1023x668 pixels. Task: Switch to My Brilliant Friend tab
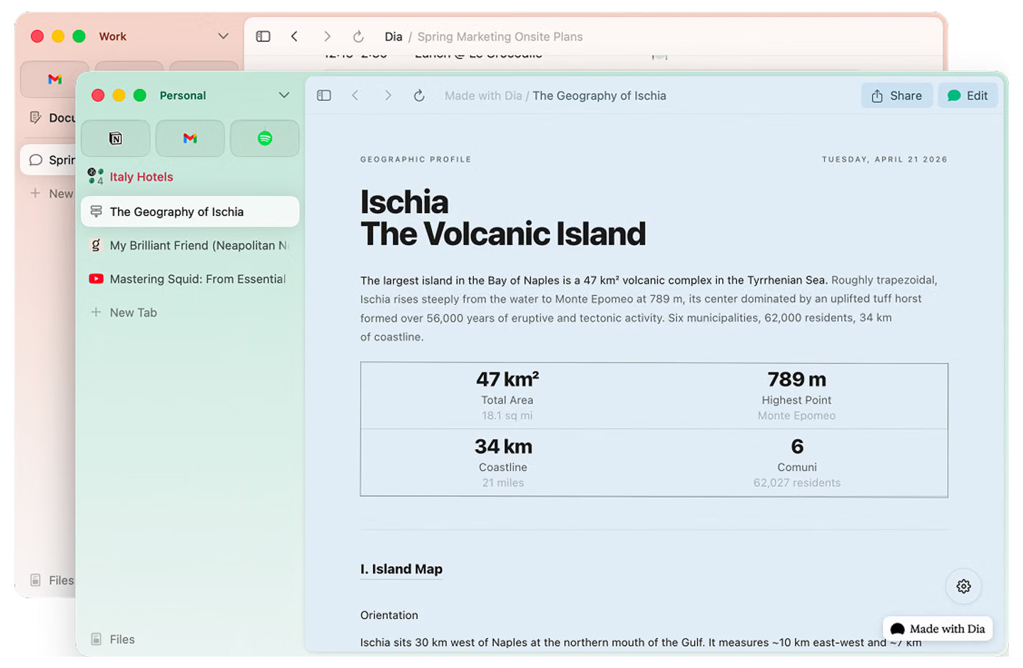click(190, 245)
